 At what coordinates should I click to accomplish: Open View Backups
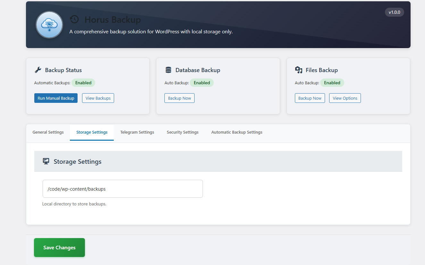pyautogui.click(x=98, y=98)
